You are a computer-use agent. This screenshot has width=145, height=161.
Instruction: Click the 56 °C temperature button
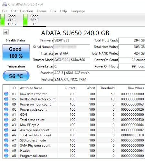(x=16, y=76)
